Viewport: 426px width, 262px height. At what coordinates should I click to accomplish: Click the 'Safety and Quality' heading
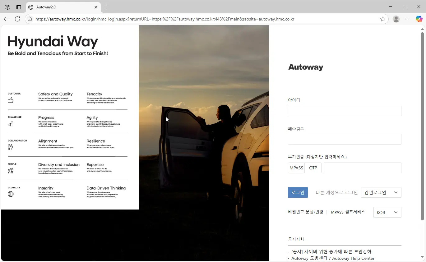coord(55,94)
